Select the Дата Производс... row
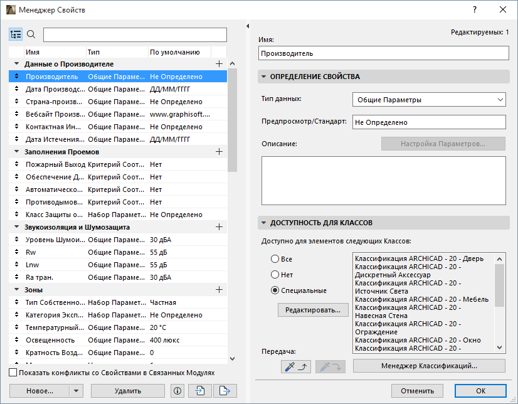The width and height of the screenshot is (518, 404). 118,89
